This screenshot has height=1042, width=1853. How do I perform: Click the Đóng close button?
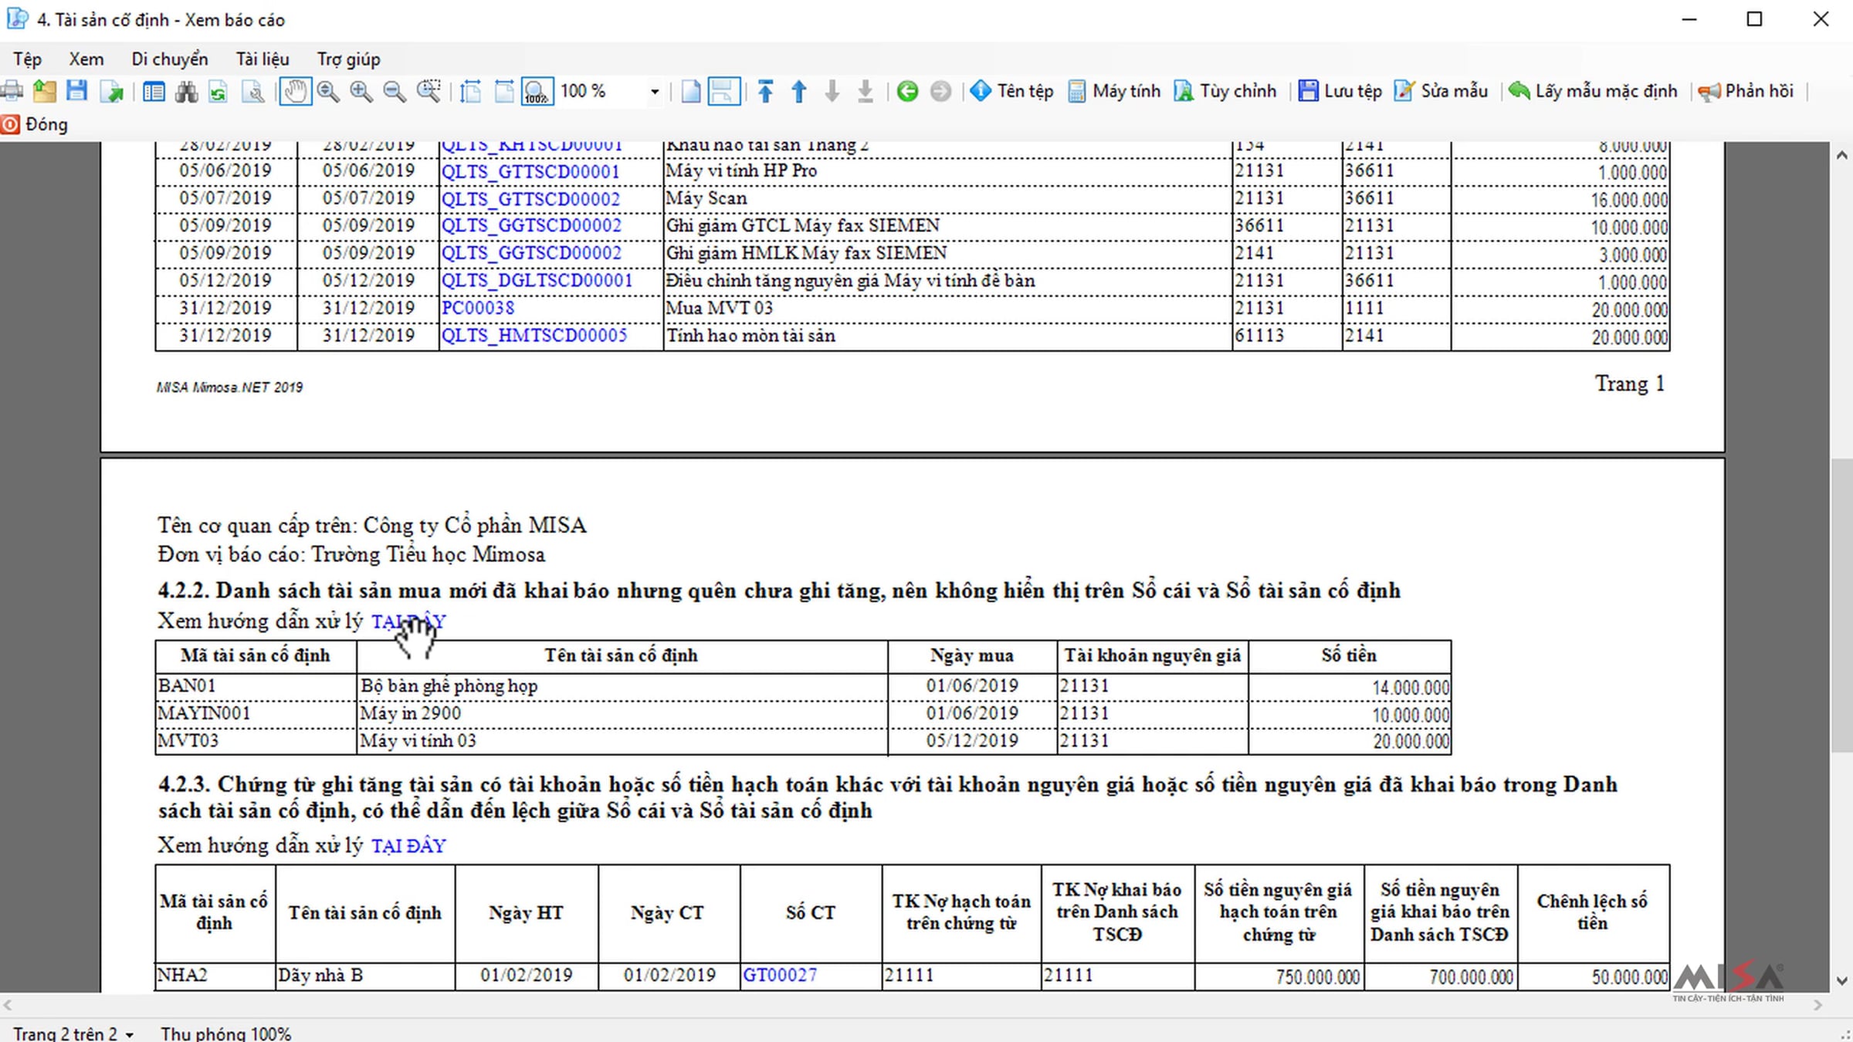[35, 124]
